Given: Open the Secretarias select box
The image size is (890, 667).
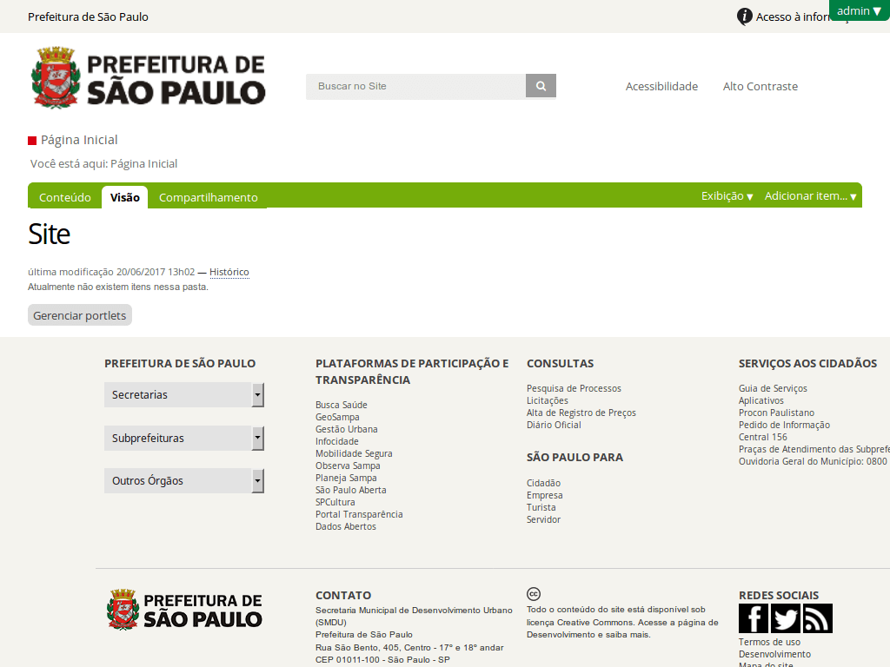Looking at the screenshot, I should (x=184, y=395).
